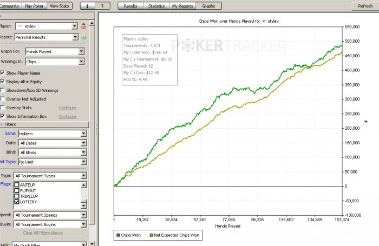This screenshot has height=246, width=379.
Task: Check the ANTEUP flag
Action: [x=17, y=185]
